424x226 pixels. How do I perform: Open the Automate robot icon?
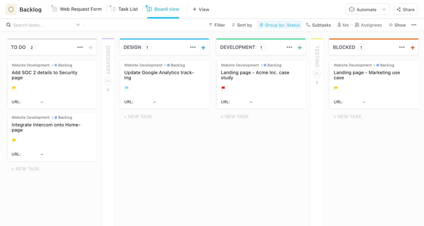click(x=352, y=9)
